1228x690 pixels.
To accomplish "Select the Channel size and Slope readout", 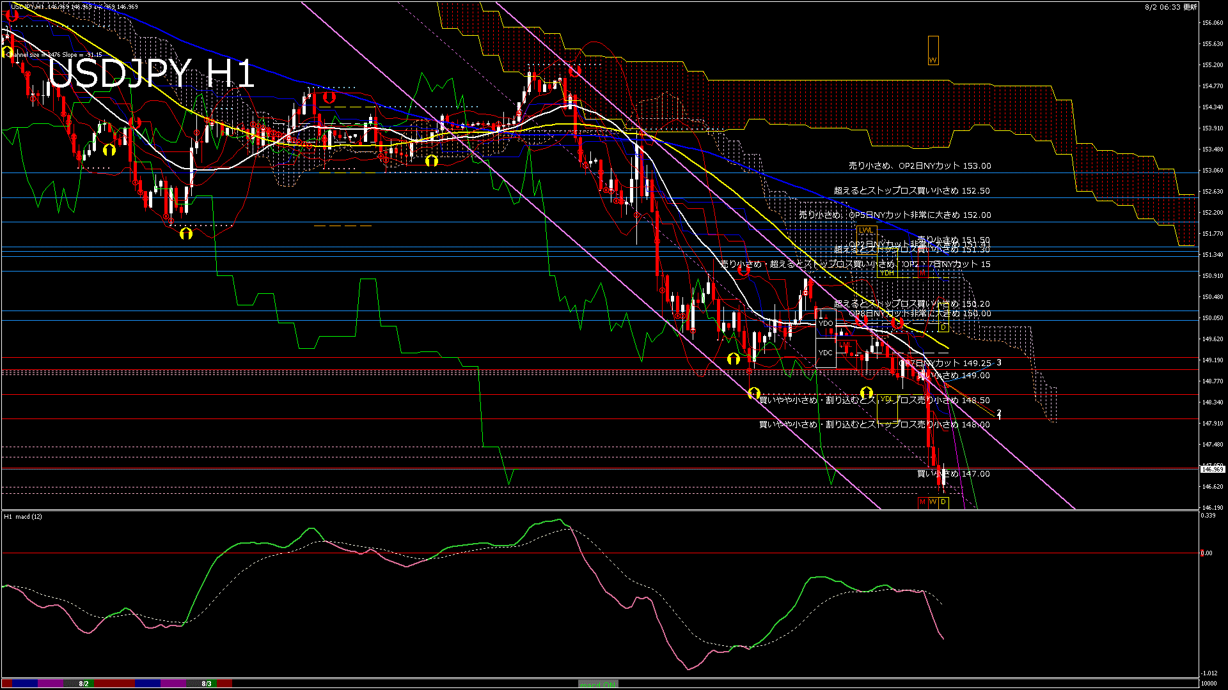I will [x=54, y=55].
